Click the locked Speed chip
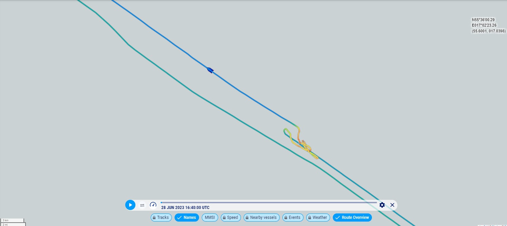The height and width of the screenshot is (226, 507). 231,218
